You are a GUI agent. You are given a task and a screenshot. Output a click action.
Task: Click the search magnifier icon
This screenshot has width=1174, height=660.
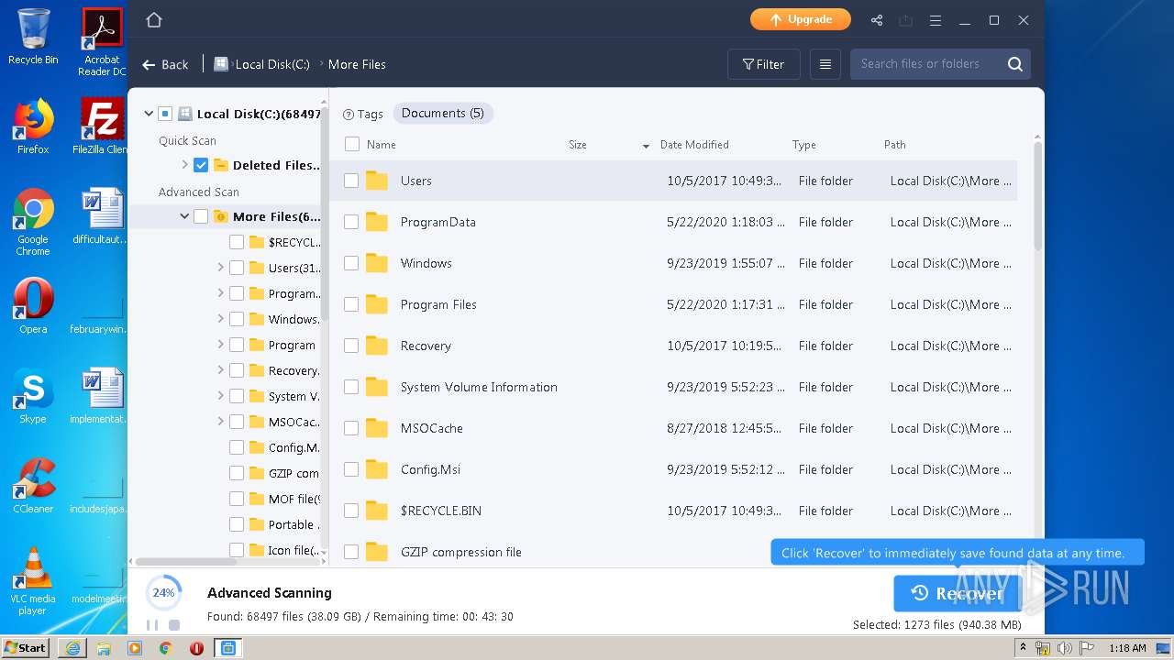[x=1015, y=64]
